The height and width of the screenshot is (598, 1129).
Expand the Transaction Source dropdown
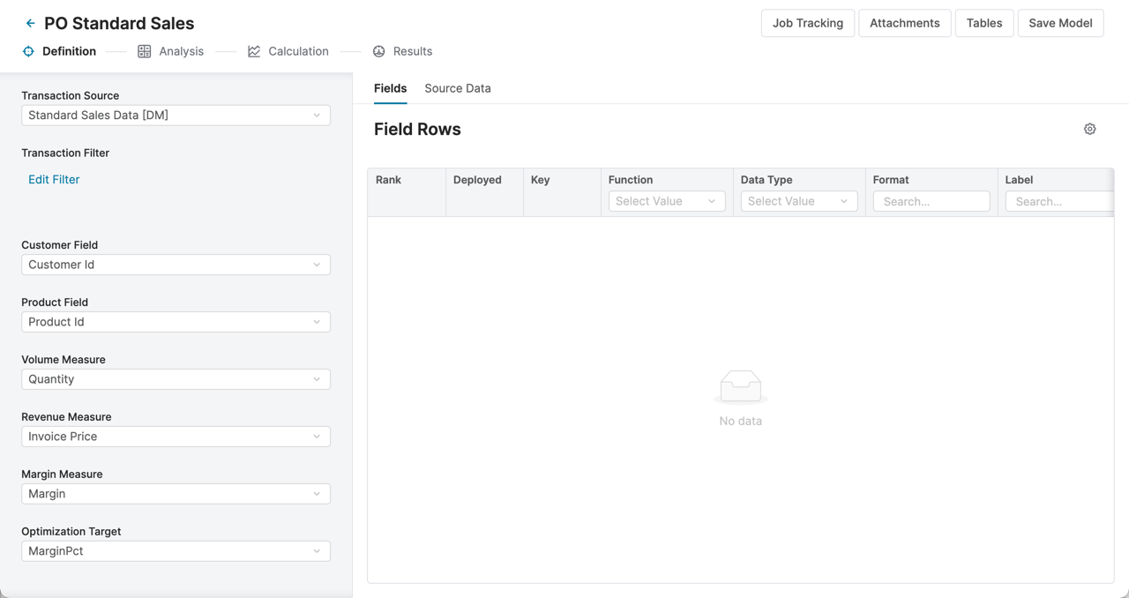[176, 116]
